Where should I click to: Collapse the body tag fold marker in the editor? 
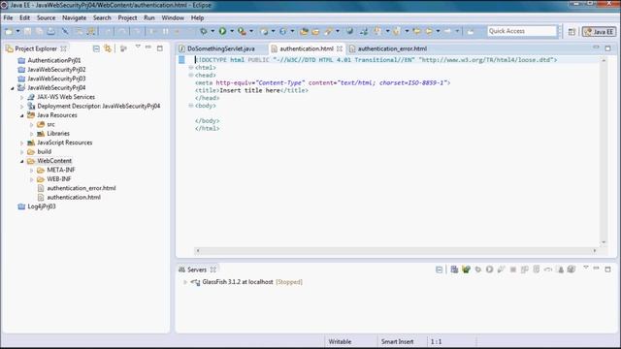190,106
